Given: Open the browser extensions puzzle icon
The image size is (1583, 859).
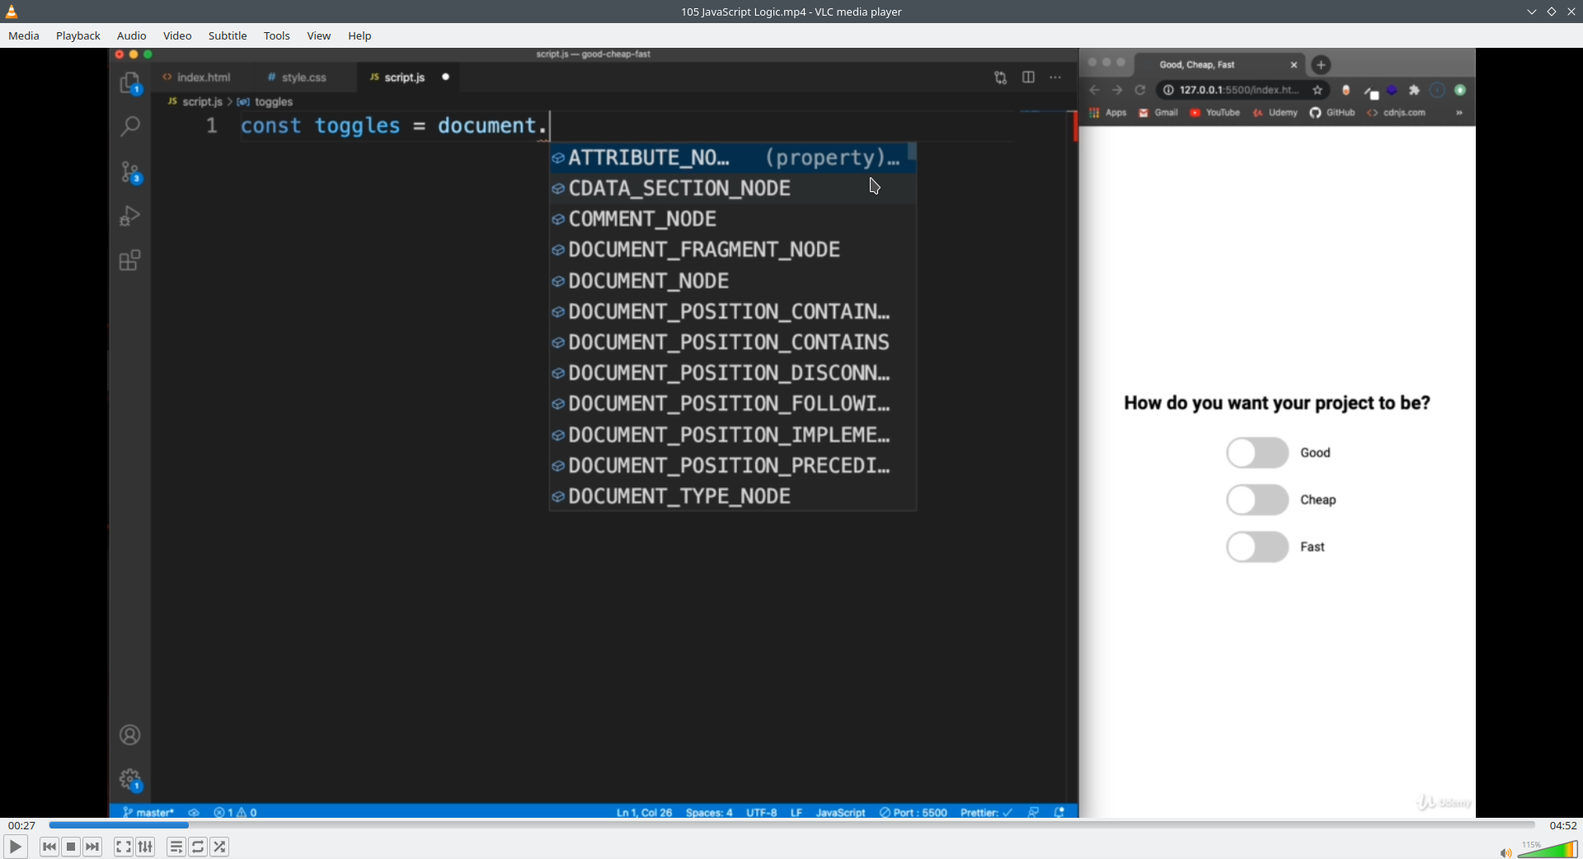Looking at the screenshot, I should click(x=1415, y=90).
